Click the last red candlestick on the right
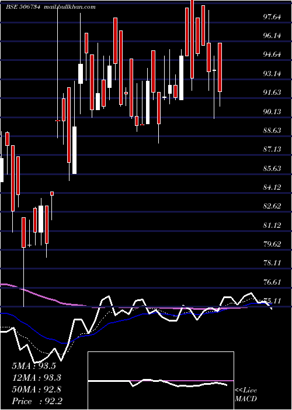 point(220,67)
